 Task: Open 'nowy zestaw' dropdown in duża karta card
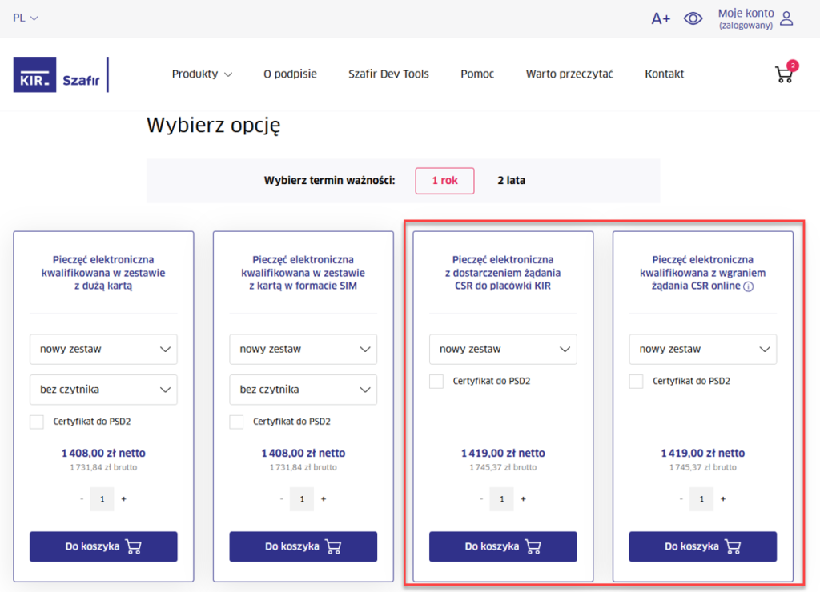pyautogui.click(x=103, y=349)
